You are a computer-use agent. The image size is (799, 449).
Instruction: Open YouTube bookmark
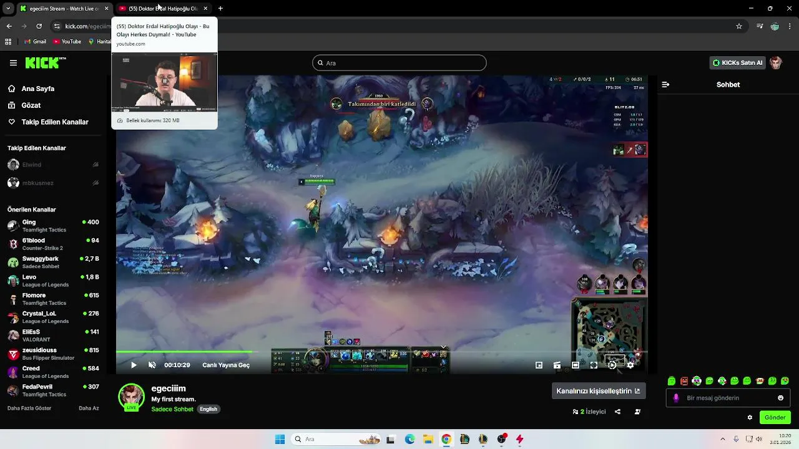(x=67, y=42)
